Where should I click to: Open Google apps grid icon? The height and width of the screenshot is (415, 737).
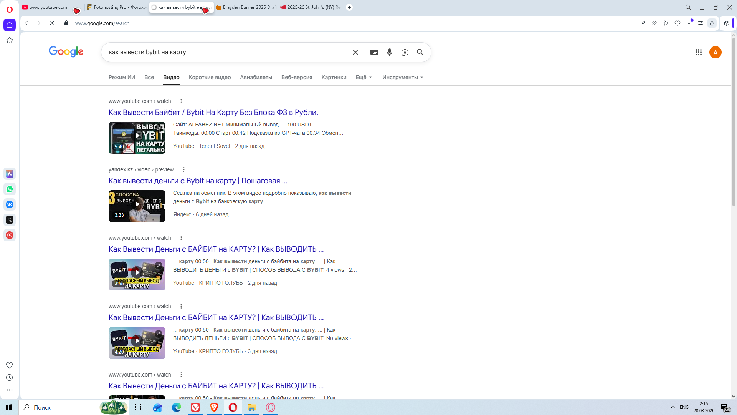(x=698, y=52)
